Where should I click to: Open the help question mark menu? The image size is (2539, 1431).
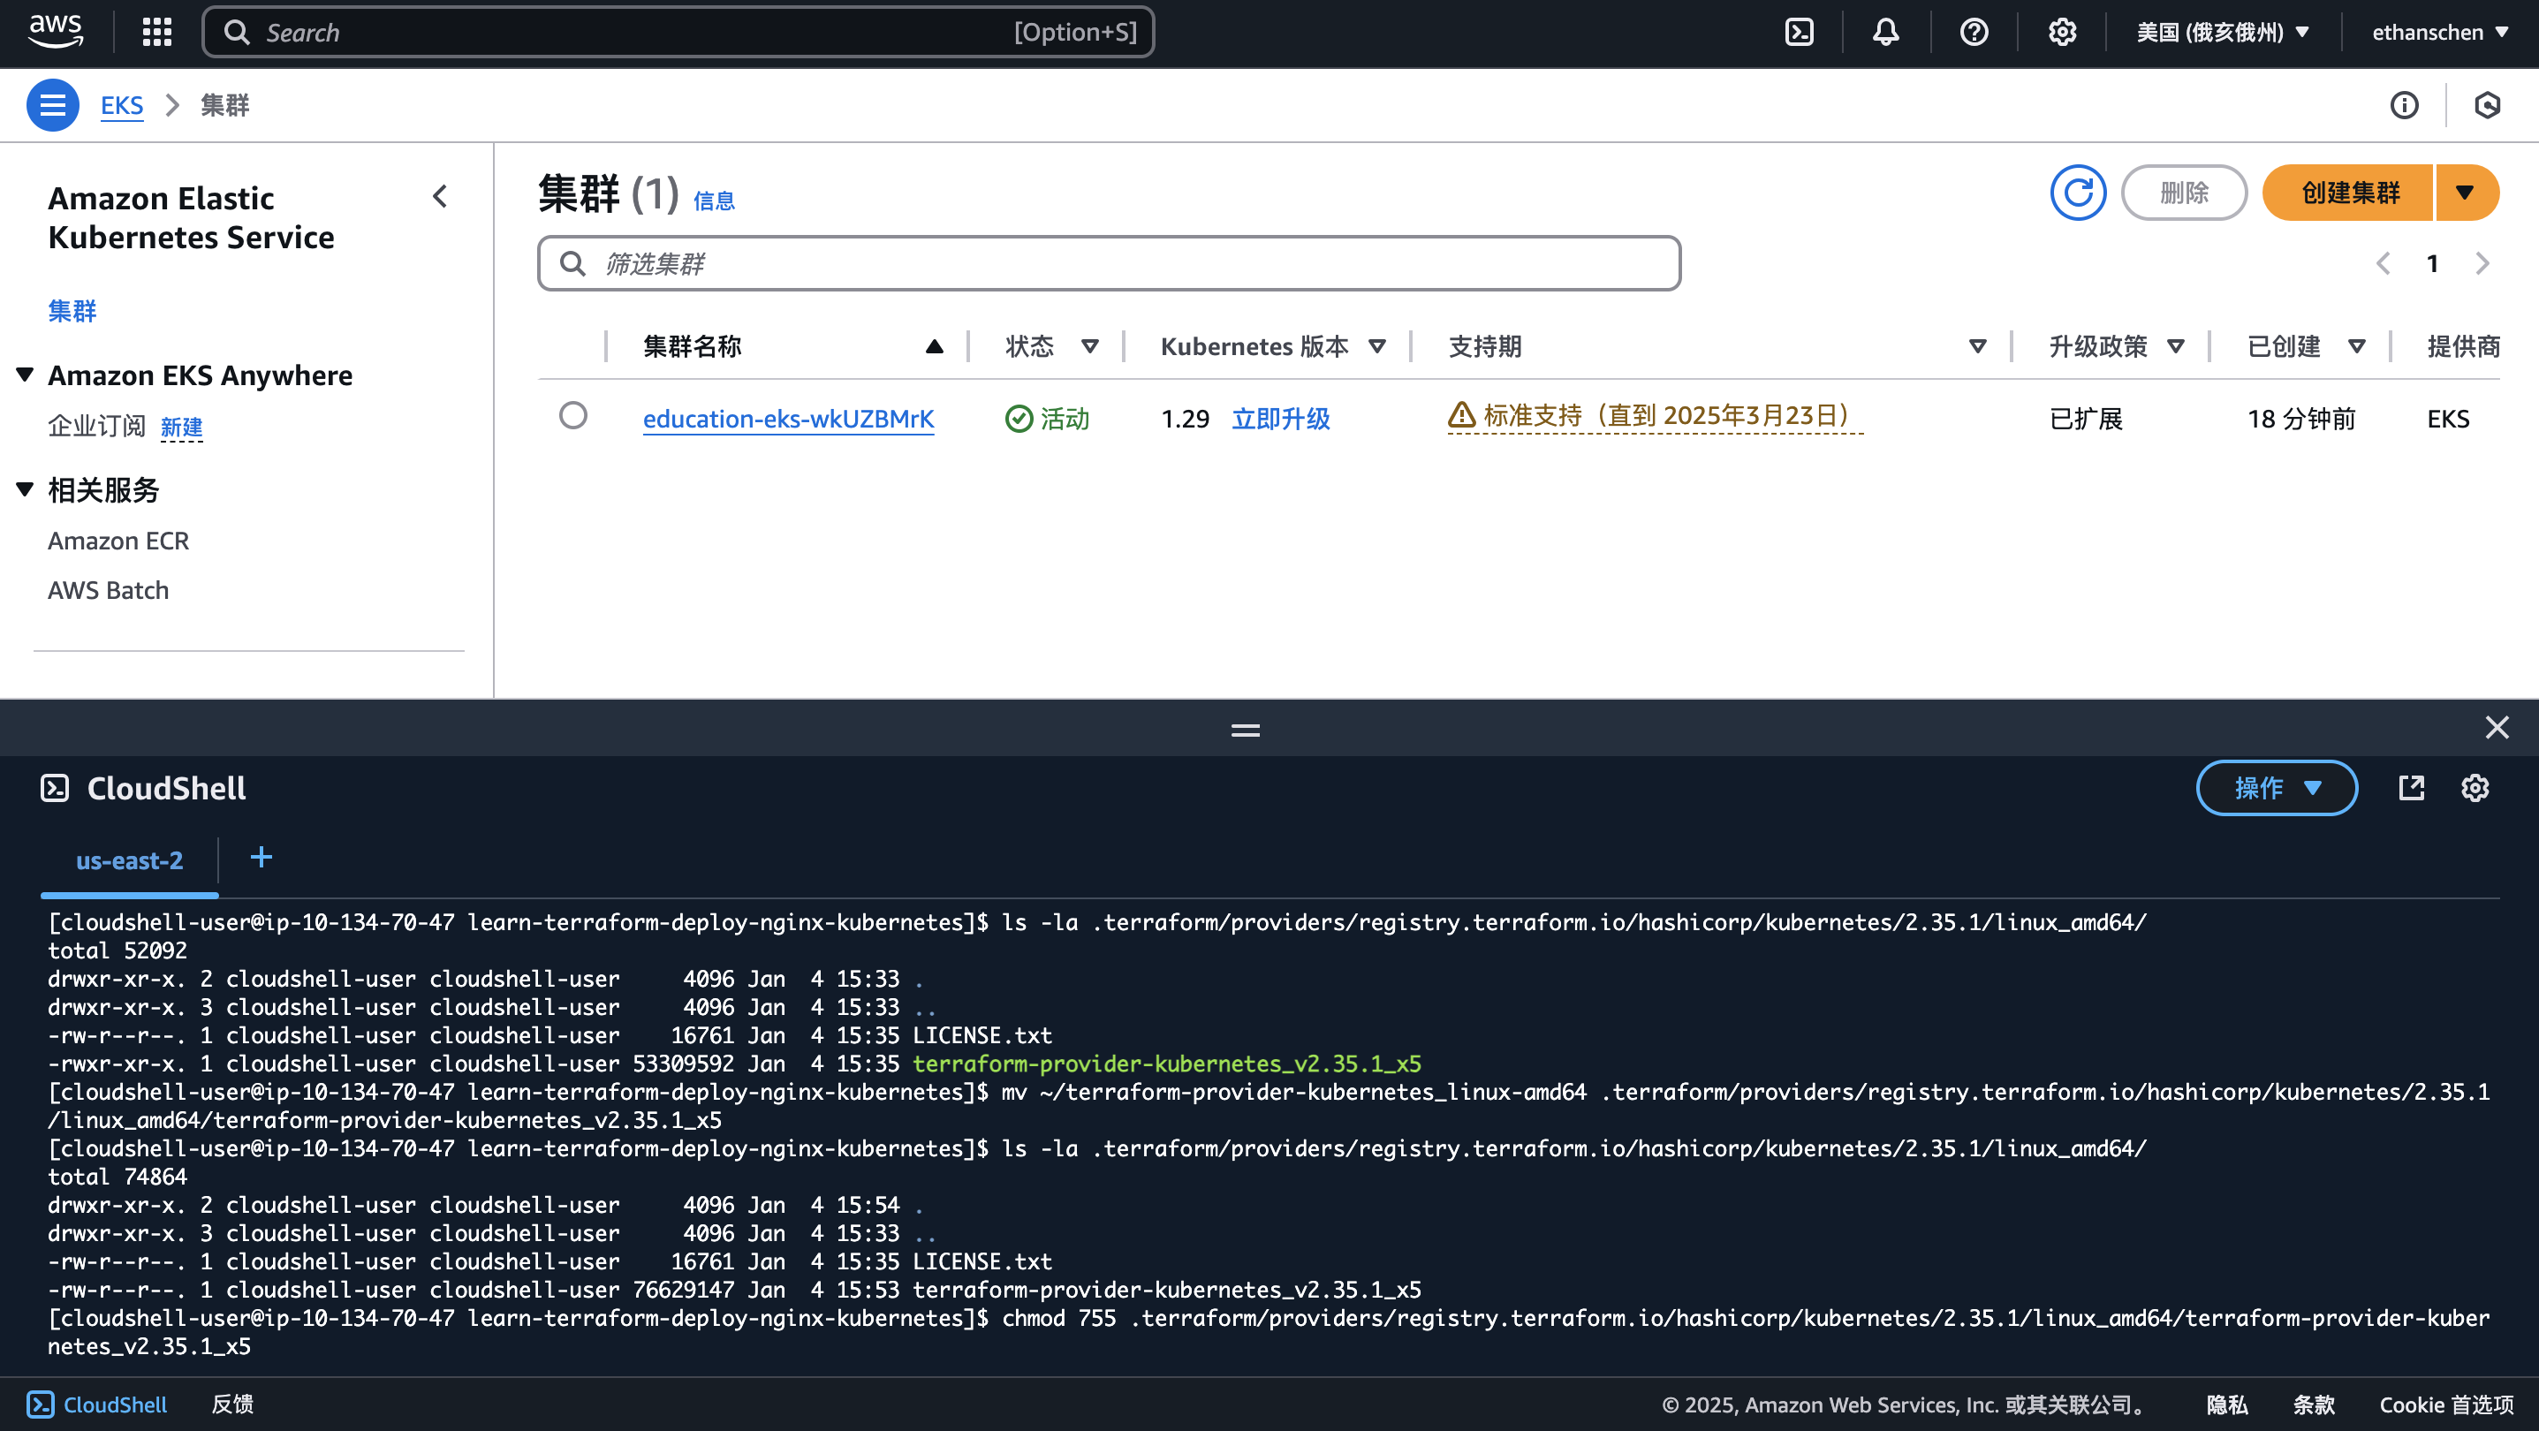point(1974,33)
